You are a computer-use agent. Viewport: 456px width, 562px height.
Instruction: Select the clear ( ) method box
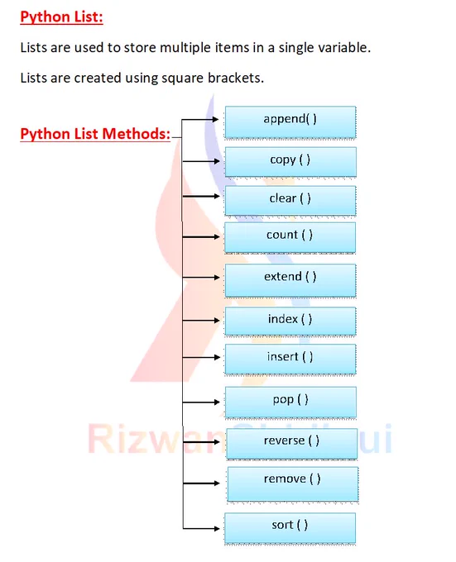tap(290, 200)
